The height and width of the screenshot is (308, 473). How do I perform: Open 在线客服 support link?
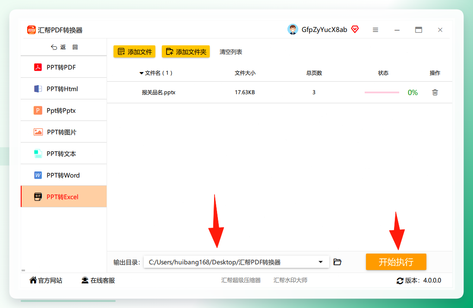click(98, 280)
